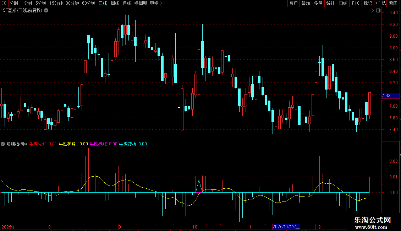Select the 60分钟 period
401x231 pixels.
coord(89,3)
